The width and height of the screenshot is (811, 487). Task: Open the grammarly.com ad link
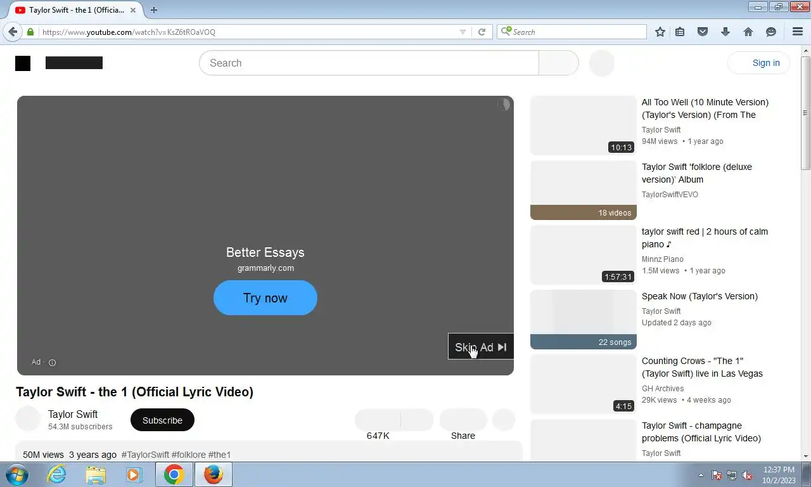(x=265, y=268)
